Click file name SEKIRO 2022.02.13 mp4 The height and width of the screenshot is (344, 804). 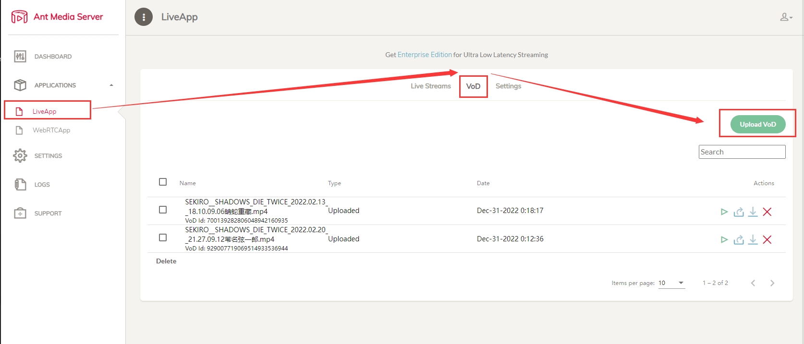coord(256,207)
